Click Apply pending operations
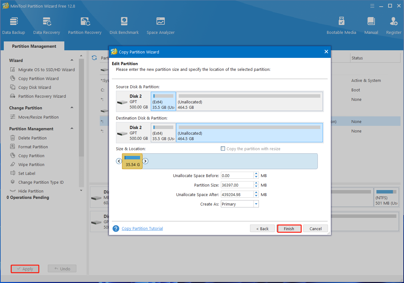This screenshot has width=404, height=283. coord(25,269)
